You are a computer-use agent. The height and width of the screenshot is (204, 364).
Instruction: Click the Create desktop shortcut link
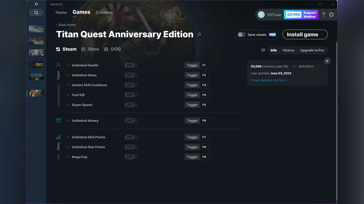pyautogui.click(x=268, y=80)
